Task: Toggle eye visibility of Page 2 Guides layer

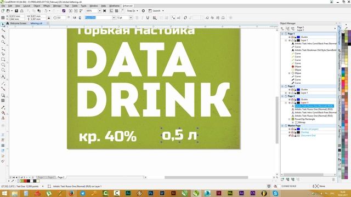Action: pyautogui.click(x=290, y=90)
